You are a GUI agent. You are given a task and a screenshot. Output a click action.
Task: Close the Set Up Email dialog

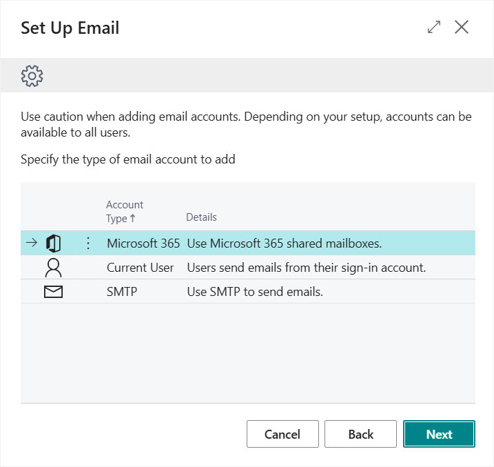click(x=462, y=28)
